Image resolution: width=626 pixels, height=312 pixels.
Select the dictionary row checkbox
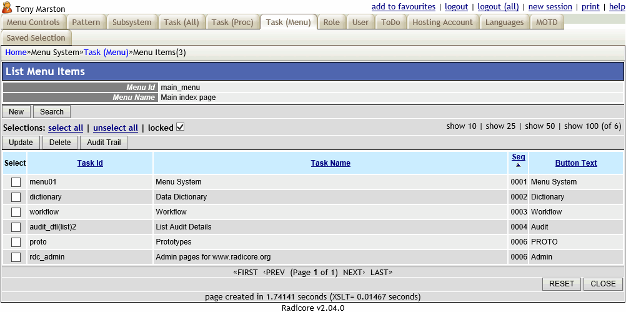16,197
